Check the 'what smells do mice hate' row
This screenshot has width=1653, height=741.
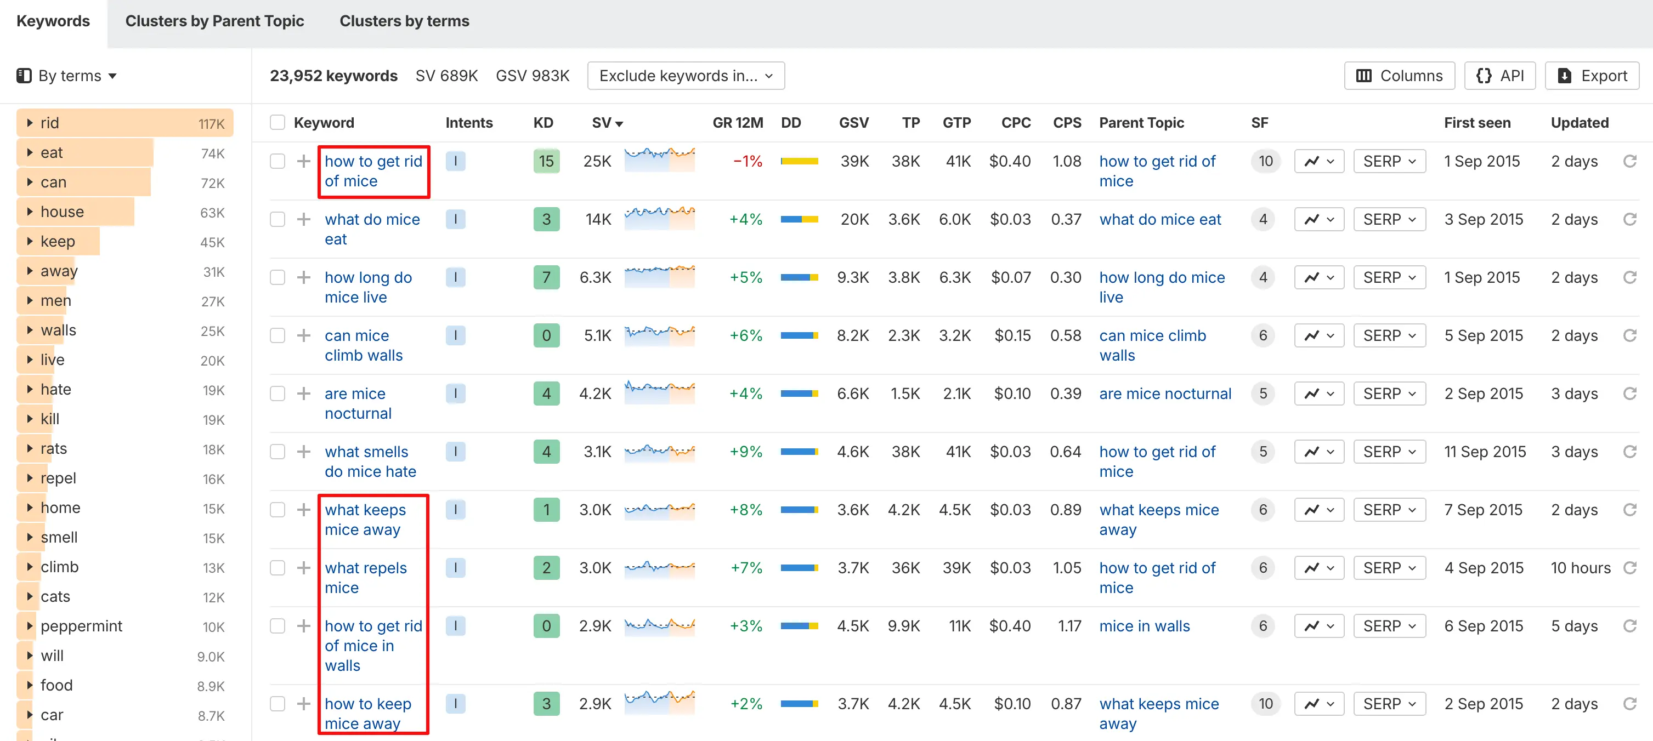coord(277,451)
